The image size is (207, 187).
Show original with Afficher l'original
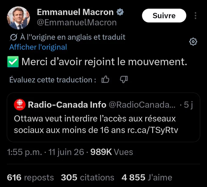click(38, 47)
